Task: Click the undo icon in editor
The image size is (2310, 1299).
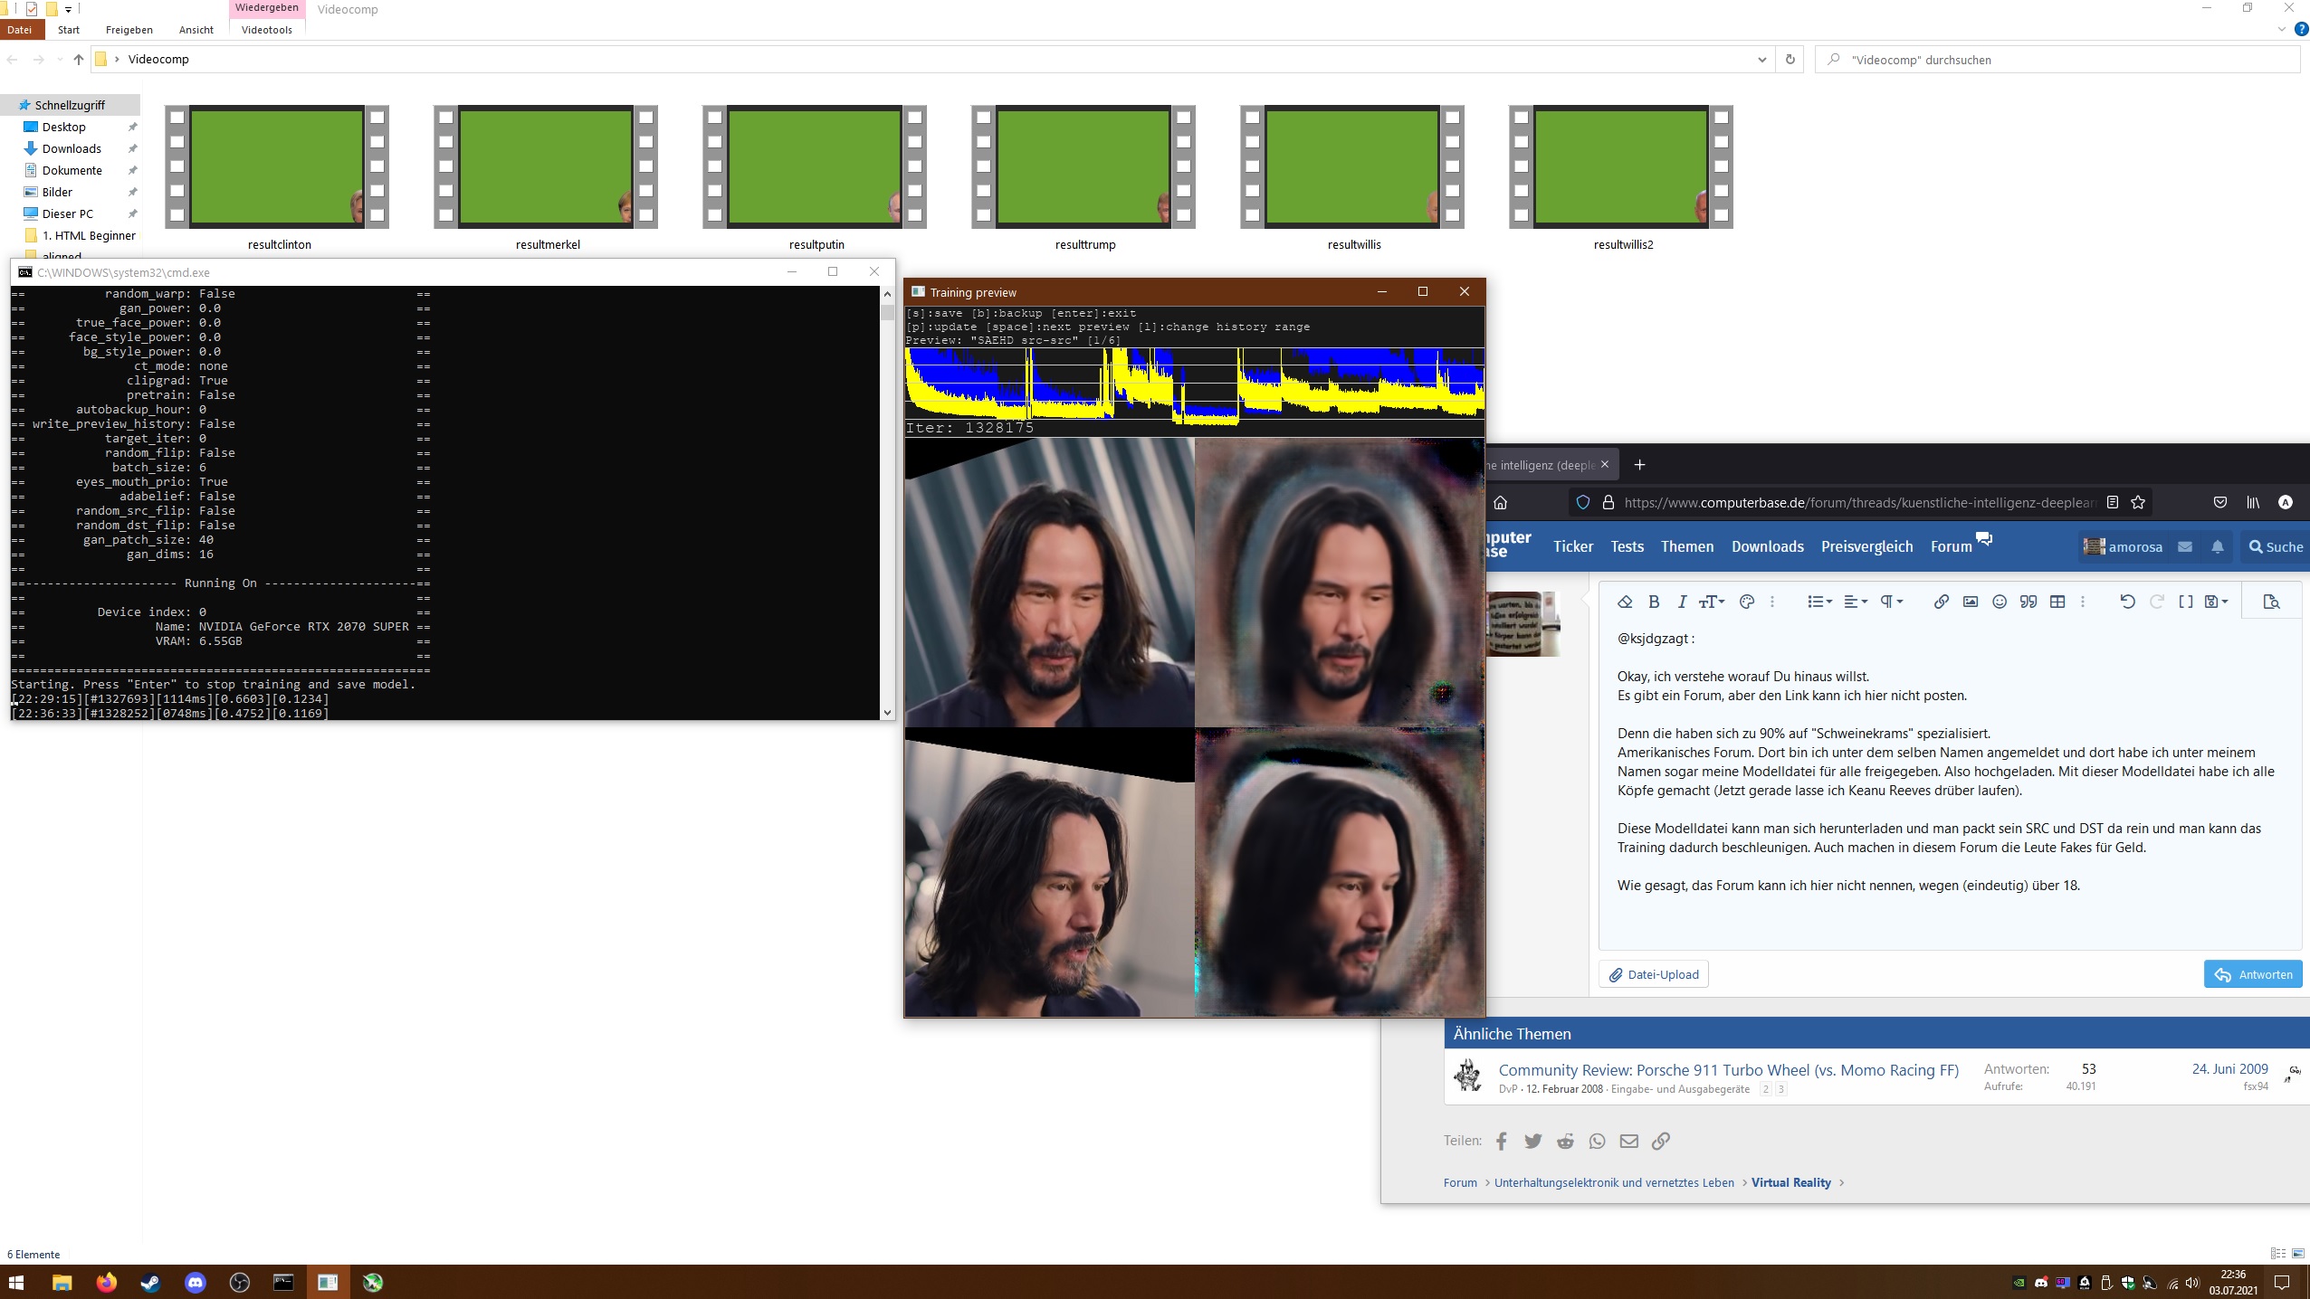Action: pos(2127,602)
